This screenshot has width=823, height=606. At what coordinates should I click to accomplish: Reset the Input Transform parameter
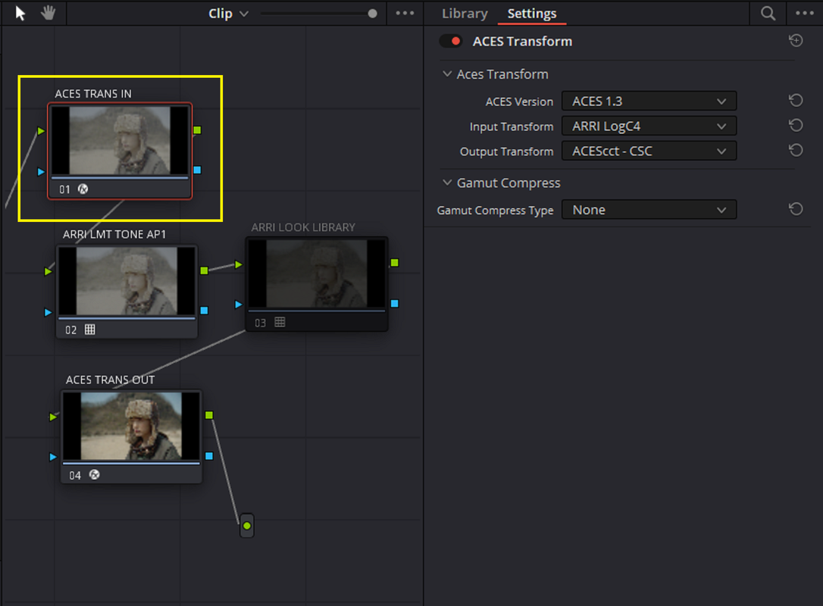[796, 126]
